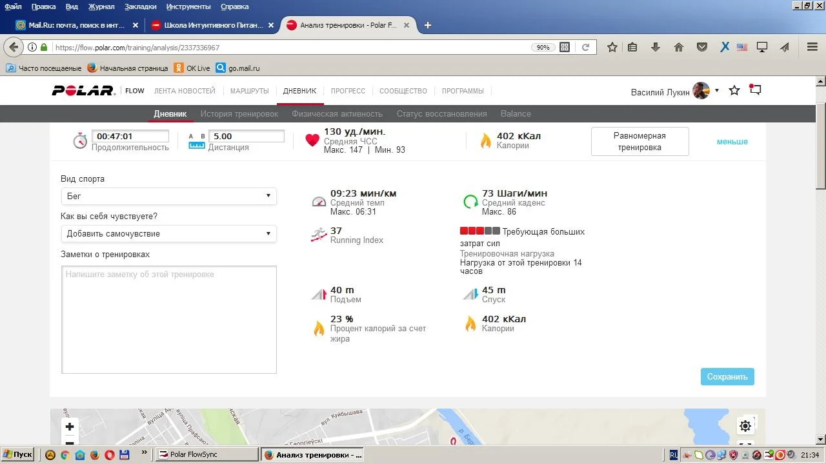826x464 pixels.
Task: Click the Равномерная тренировка button
Action: pos(640,141)
